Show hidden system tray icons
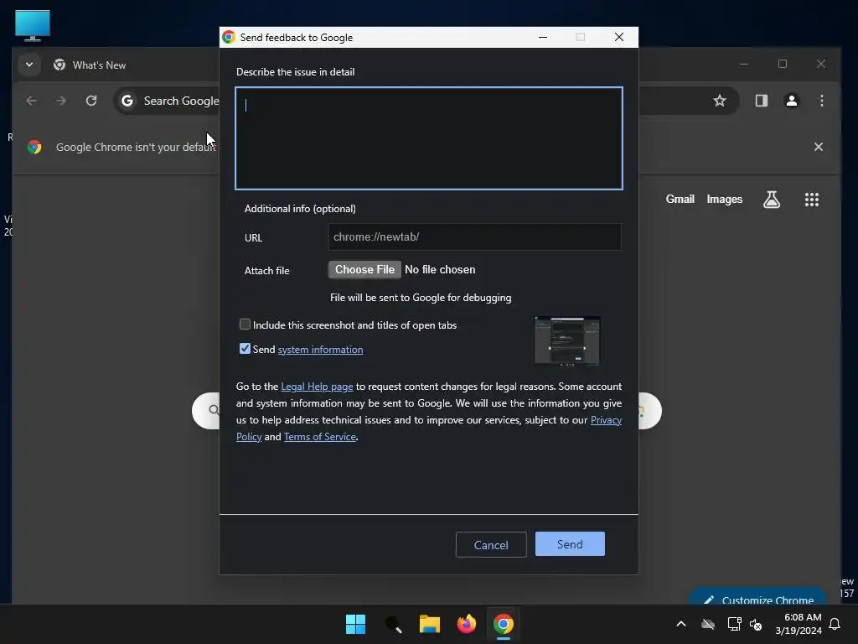858x644 pixels. 680,624
